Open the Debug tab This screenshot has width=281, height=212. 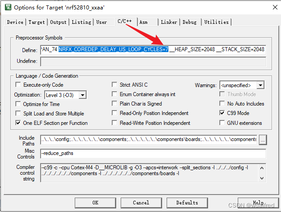tap(190, 22)
